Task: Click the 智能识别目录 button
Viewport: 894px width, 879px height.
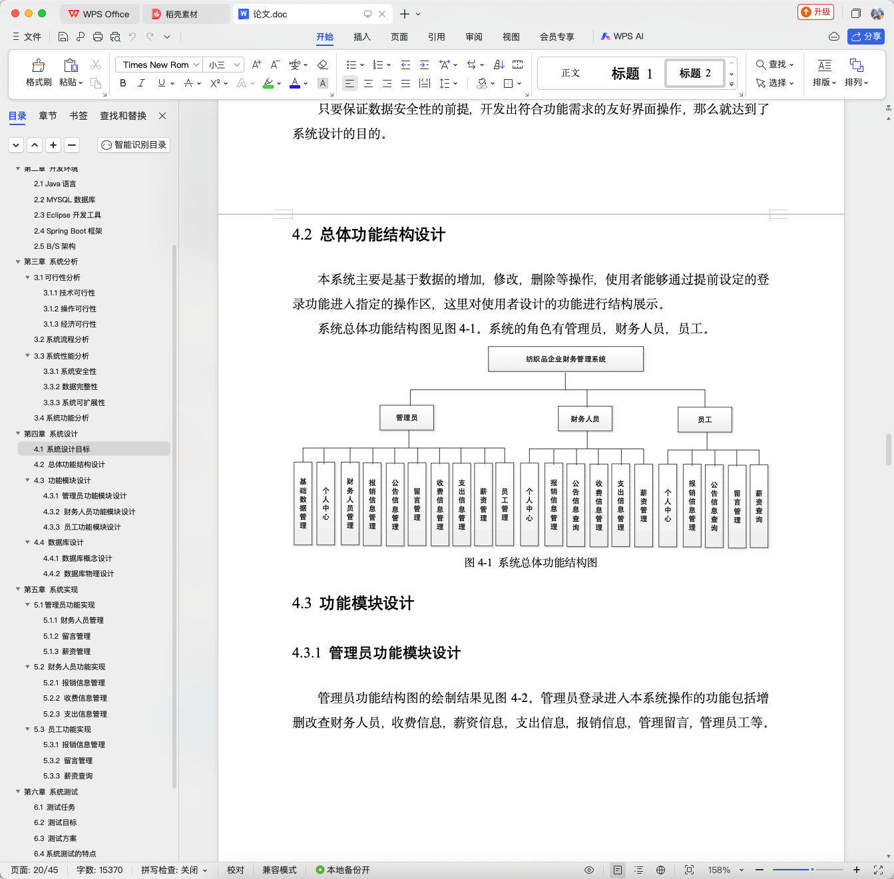Action: (134, 144)
